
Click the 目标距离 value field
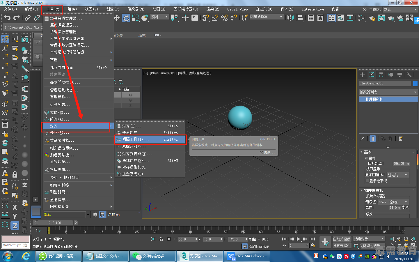(x=401, y=164)
